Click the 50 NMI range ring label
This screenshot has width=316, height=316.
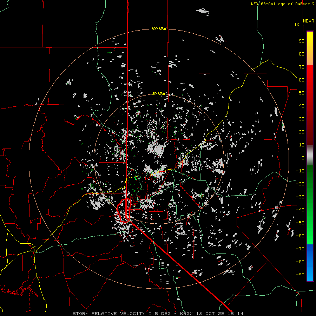159,94
